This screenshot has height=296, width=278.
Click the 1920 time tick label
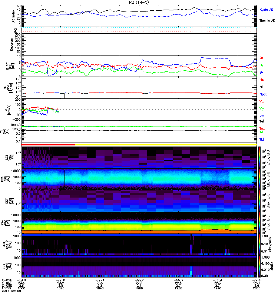tap(178, 288)
